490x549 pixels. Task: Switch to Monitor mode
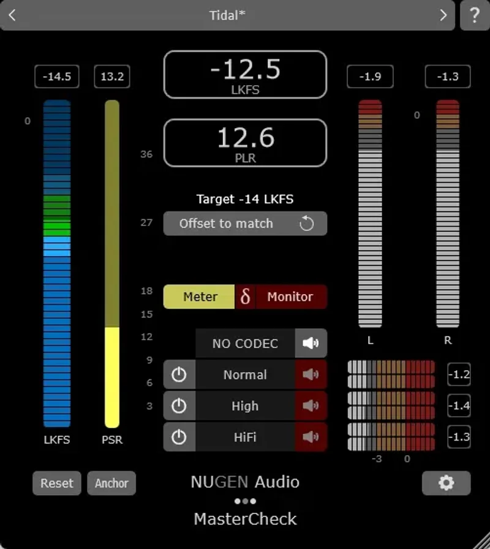coord(290,297)
